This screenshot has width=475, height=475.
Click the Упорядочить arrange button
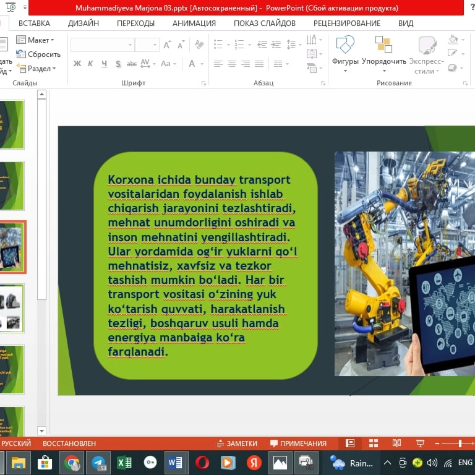(x=384, y=51)
